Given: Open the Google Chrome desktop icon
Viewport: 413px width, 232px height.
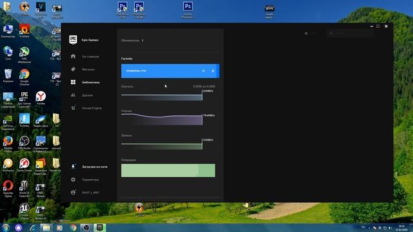Looking at the screenshot, I should pos(25,77).
